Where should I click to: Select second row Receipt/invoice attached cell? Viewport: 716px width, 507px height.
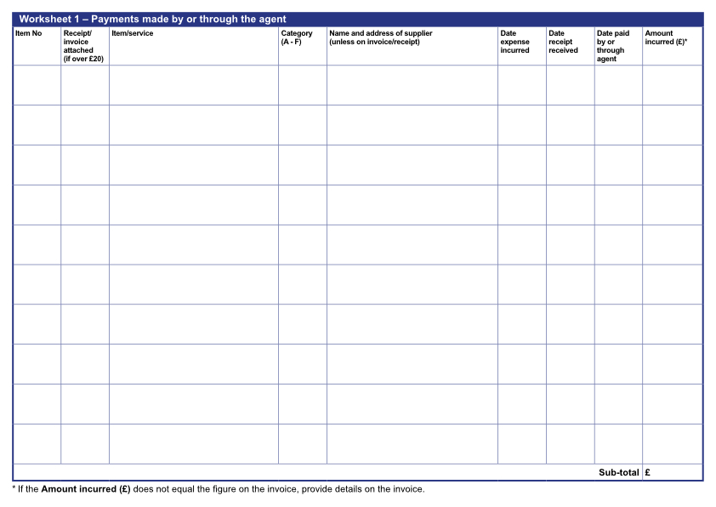point(85,125)
